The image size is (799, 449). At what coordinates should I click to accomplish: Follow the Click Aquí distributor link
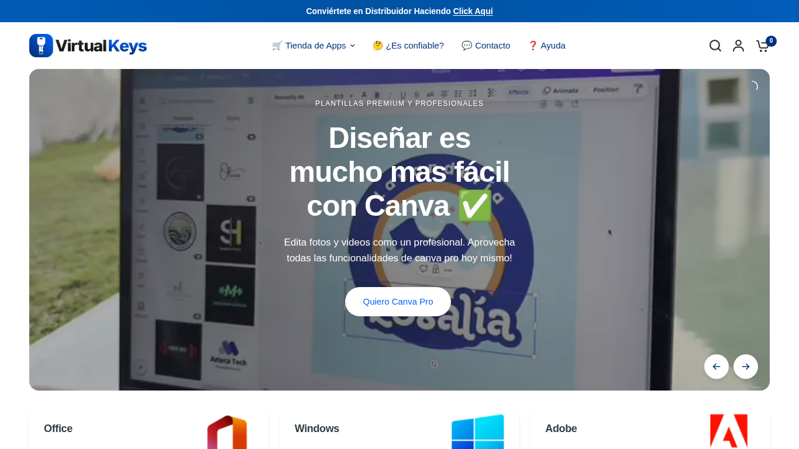click(473, 11)
